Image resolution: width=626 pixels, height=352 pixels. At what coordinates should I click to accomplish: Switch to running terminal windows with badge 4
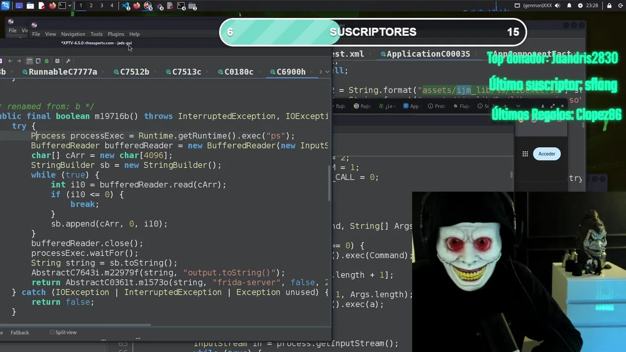(181, 6)
